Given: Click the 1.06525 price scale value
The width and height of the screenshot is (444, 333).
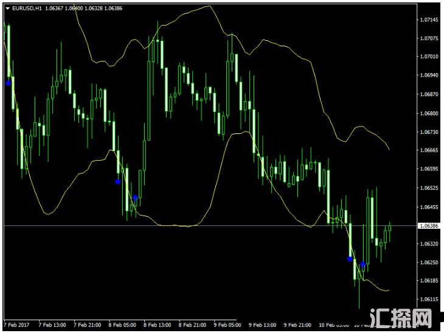Looking at the screenshot, I should click(x=429, y=188).
